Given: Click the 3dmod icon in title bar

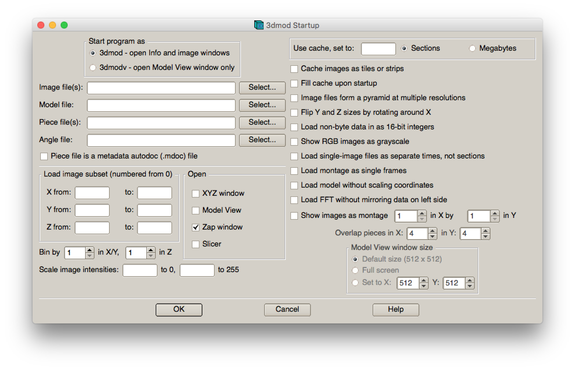Looking at the screenshot, I should pos(259,25).
